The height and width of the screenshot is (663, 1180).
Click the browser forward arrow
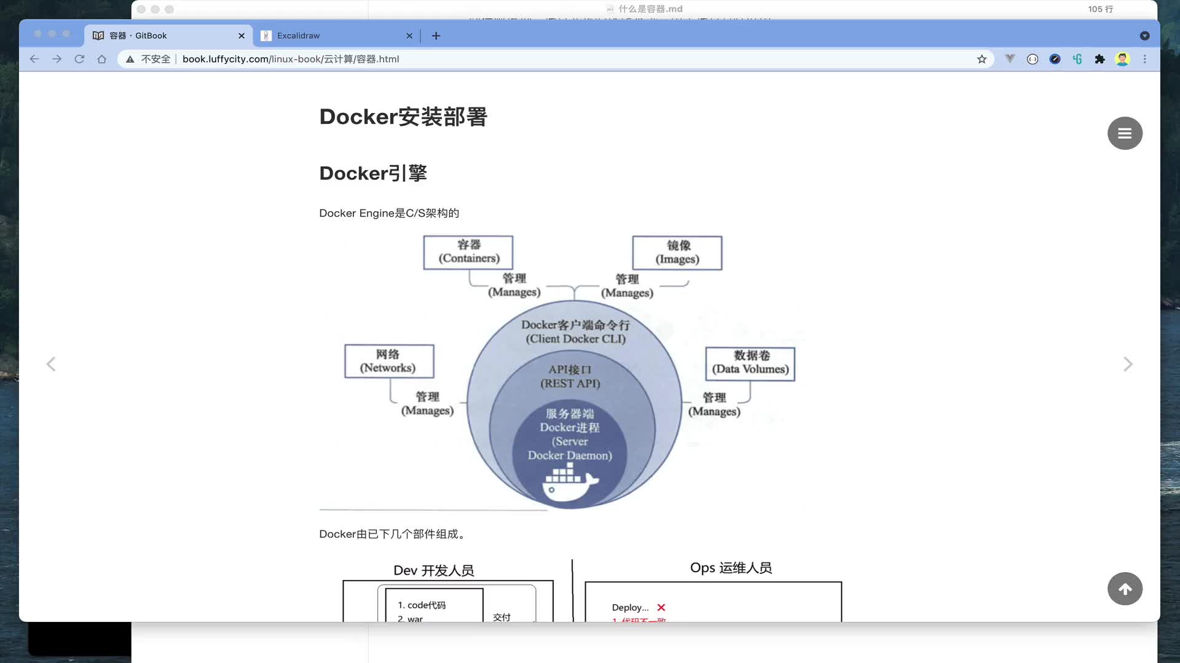57,59
